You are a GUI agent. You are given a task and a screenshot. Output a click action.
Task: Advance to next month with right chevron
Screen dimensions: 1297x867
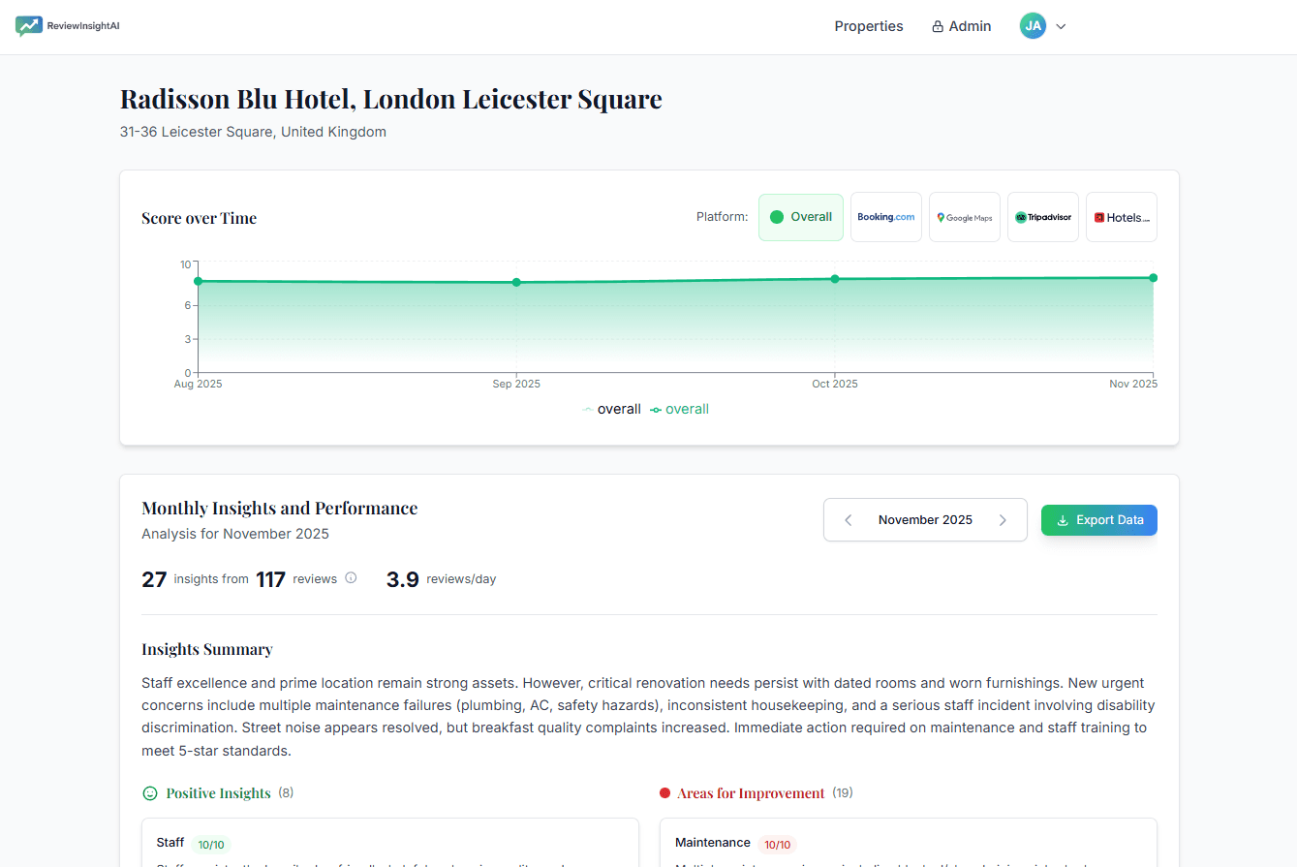tap(1003, 519)
